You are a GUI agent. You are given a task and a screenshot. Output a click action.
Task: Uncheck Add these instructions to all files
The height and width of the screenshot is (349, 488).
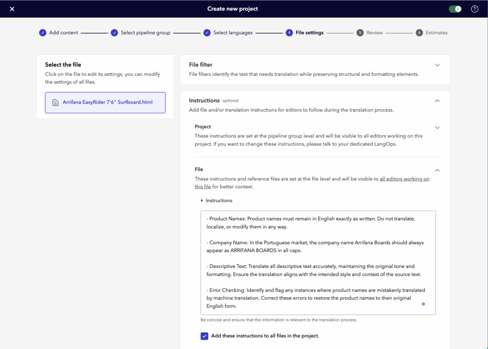point(204,336)
